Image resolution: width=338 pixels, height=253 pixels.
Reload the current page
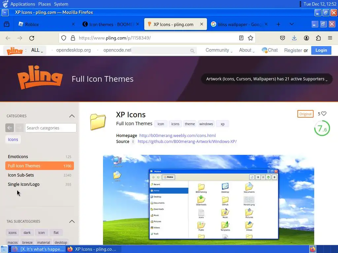32,38
